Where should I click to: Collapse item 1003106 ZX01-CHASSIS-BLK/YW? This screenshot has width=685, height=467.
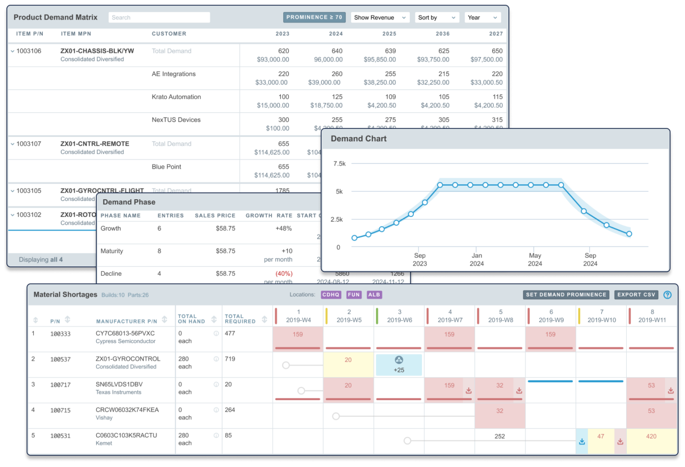13,51
